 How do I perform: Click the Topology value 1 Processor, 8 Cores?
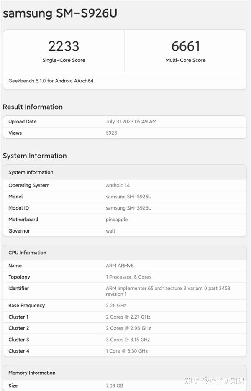[128, 277]
